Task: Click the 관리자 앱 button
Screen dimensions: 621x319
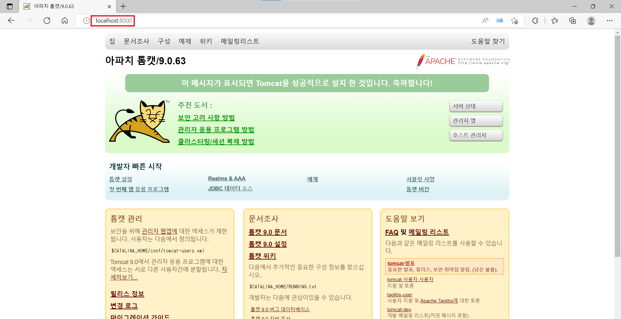Action: point(476,121)
